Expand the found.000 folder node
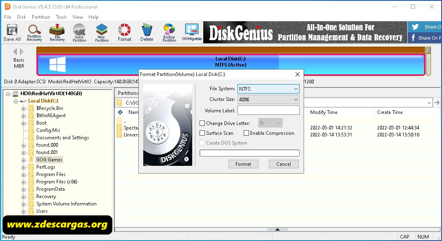The height and width of the screenshot is (241, 442). coord(24,145)
